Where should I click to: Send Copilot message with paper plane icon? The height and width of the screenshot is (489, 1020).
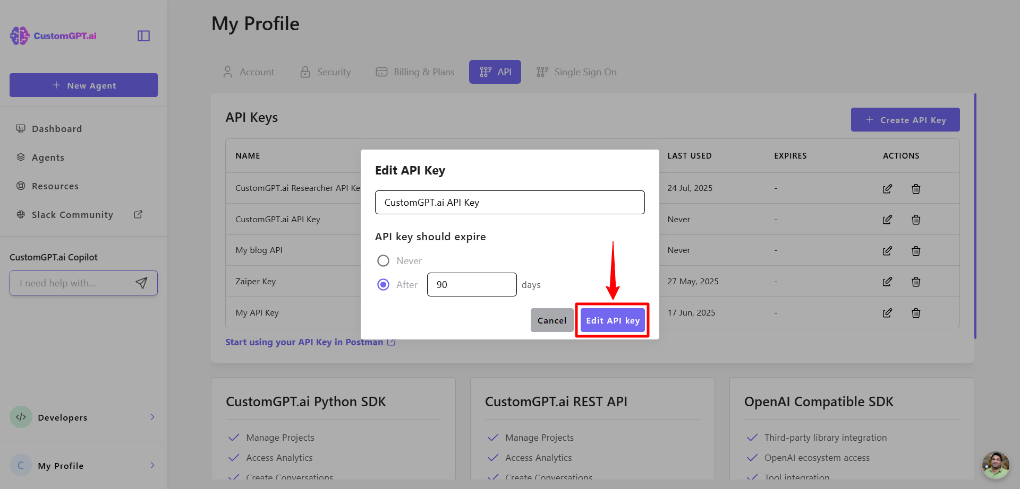point(141,283)
